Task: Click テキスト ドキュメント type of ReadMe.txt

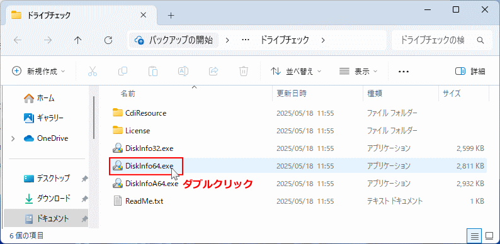Action: pos(395,201)
